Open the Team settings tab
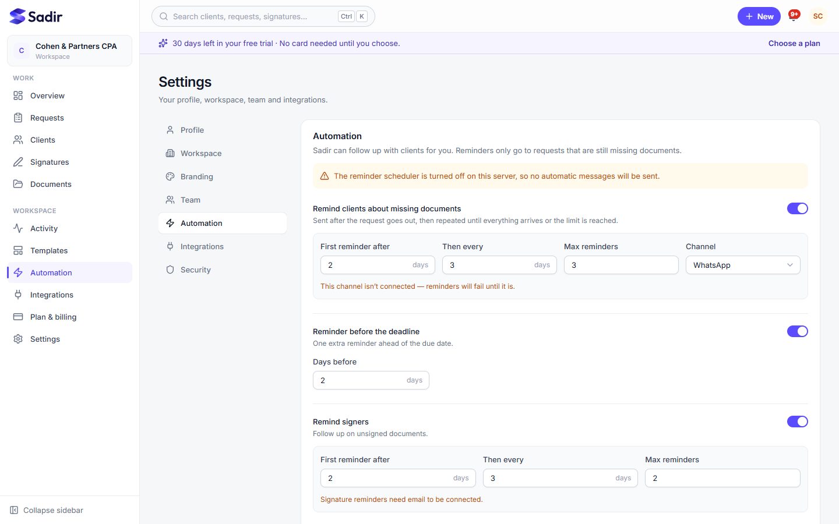The width and height of the screenshot is (839, 524). [x=223, y=200]
